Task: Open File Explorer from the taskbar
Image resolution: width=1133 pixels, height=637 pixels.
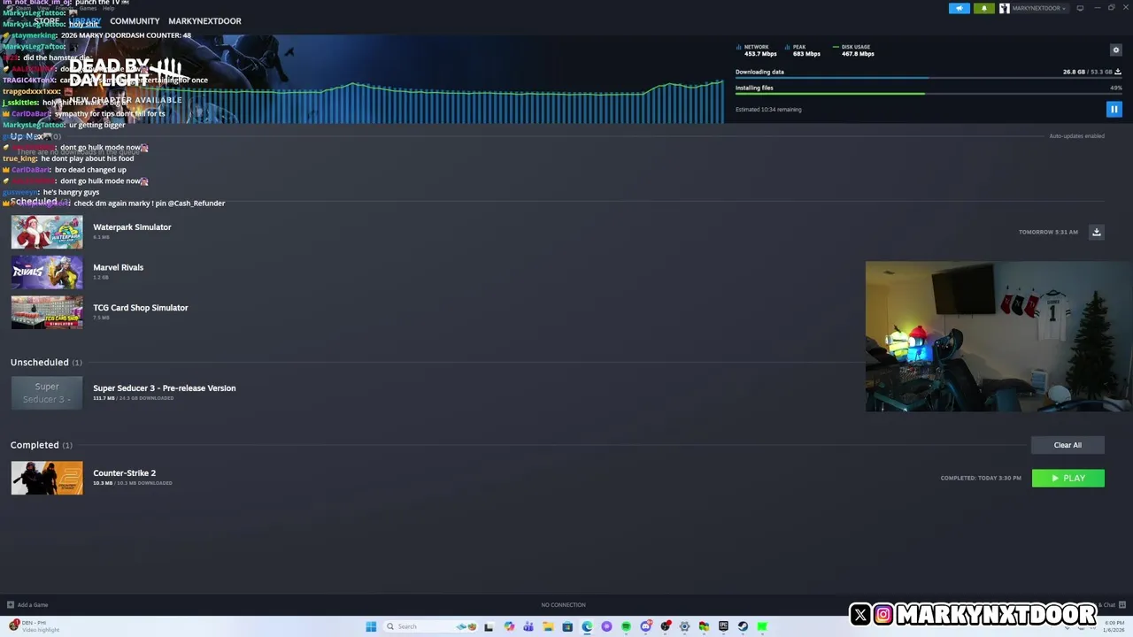Action: [548, 626]
